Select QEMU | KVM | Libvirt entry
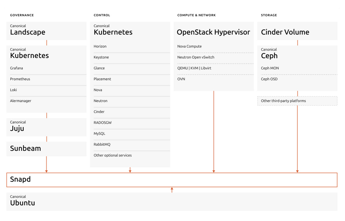 coord(194,68)
